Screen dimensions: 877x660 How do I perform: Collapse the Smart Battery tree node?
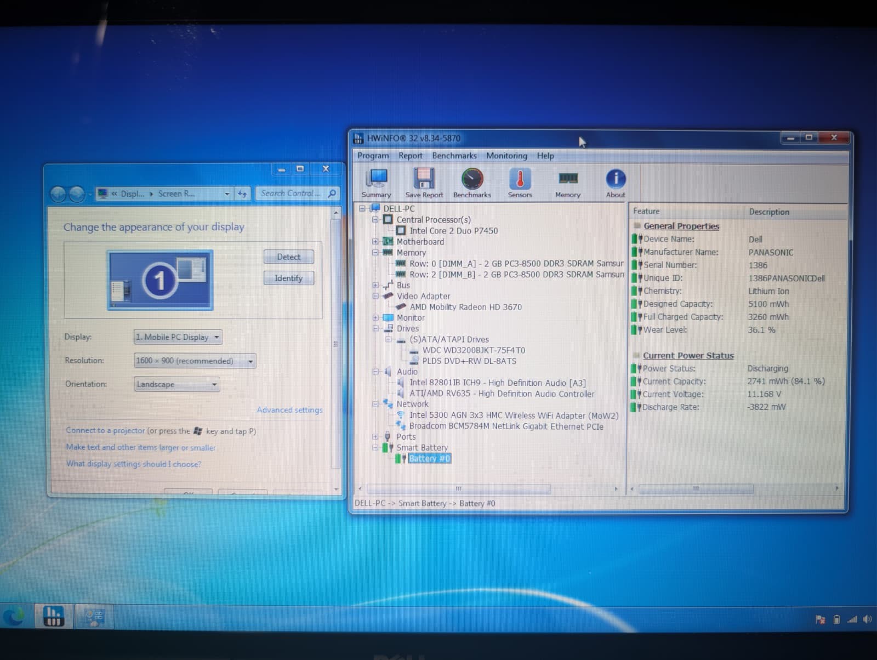pyautogui.click(x=375, y=448)
